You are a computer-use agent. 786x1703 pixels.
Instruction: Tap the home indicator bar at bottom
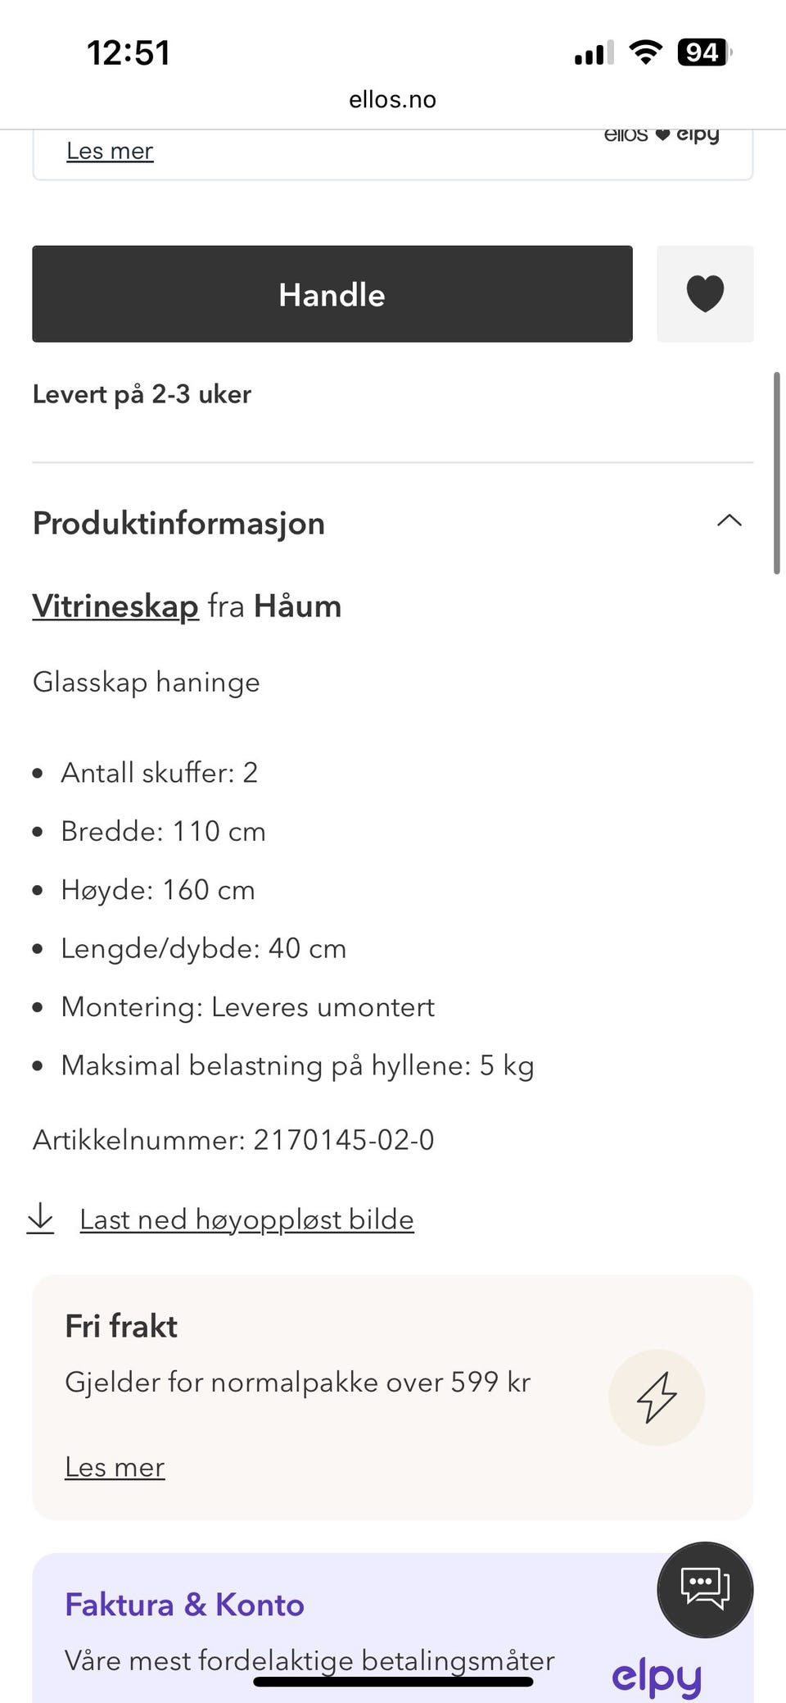[x=393, y=1682]
